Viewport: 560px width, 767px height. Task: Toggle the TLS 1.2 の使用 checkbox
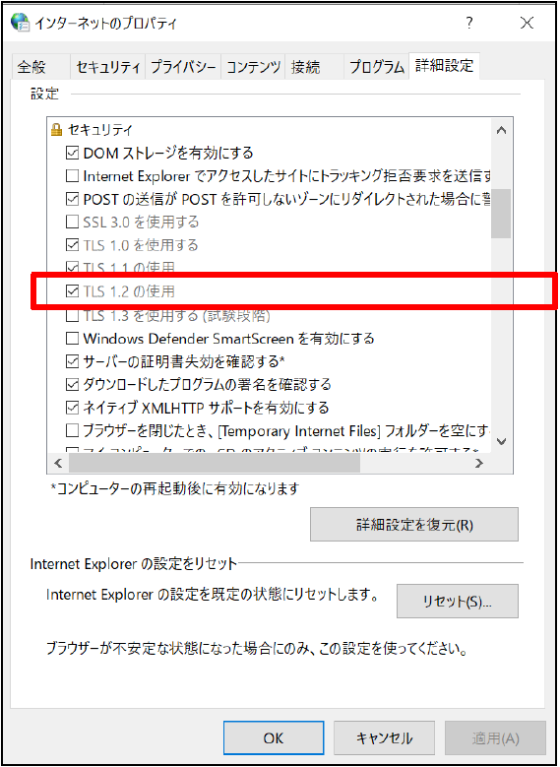72,292
